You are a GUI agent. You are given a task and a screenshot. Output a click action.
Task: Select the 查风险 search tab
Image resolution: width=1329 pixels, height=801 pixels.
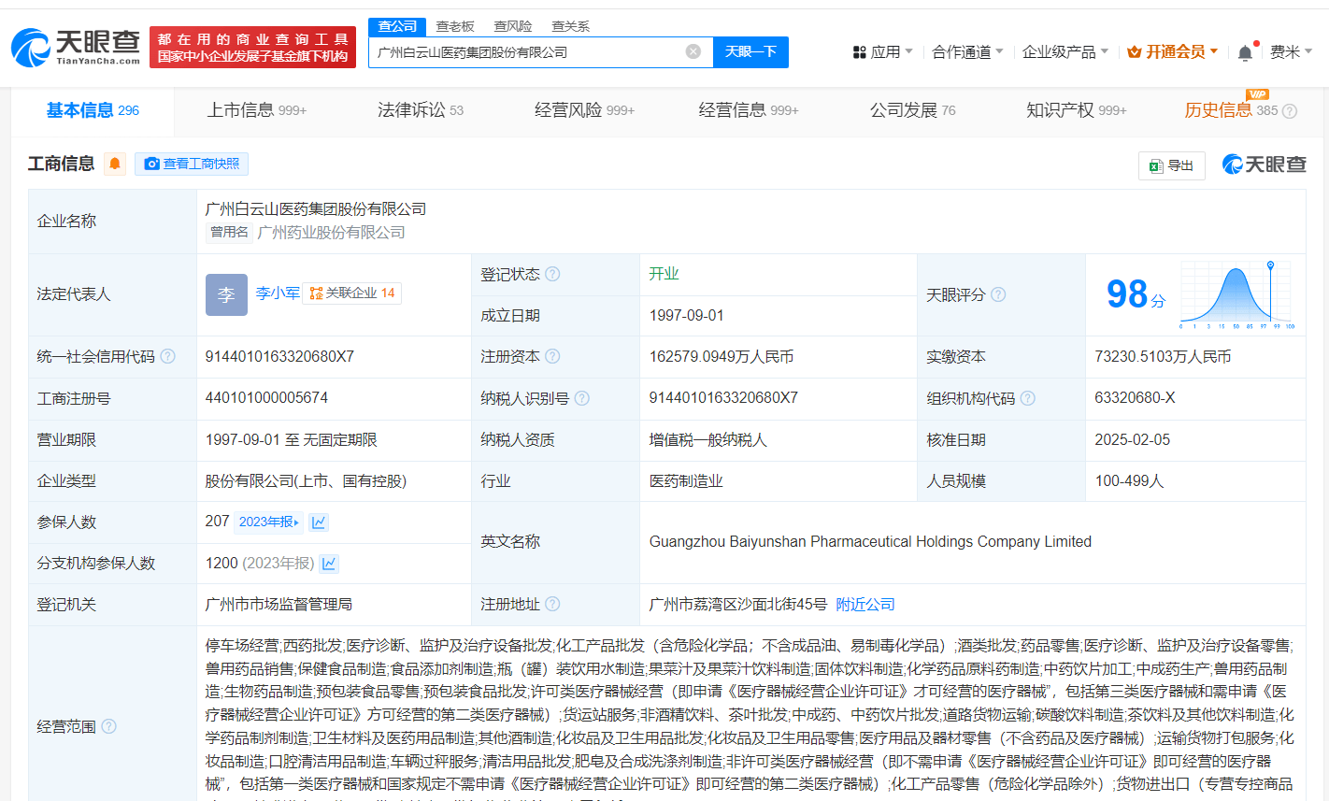tap(513, 26)
